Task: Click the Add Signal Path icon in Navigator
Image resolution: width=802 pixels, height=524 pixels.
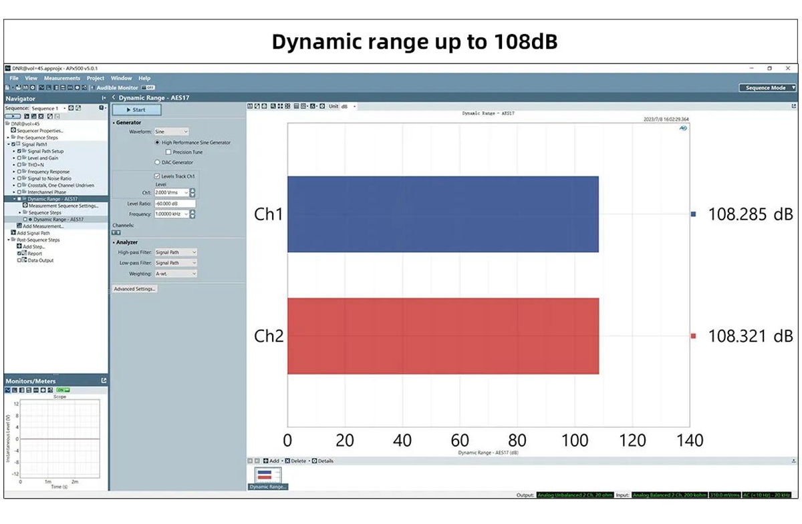Action: (x=13, y=233)
